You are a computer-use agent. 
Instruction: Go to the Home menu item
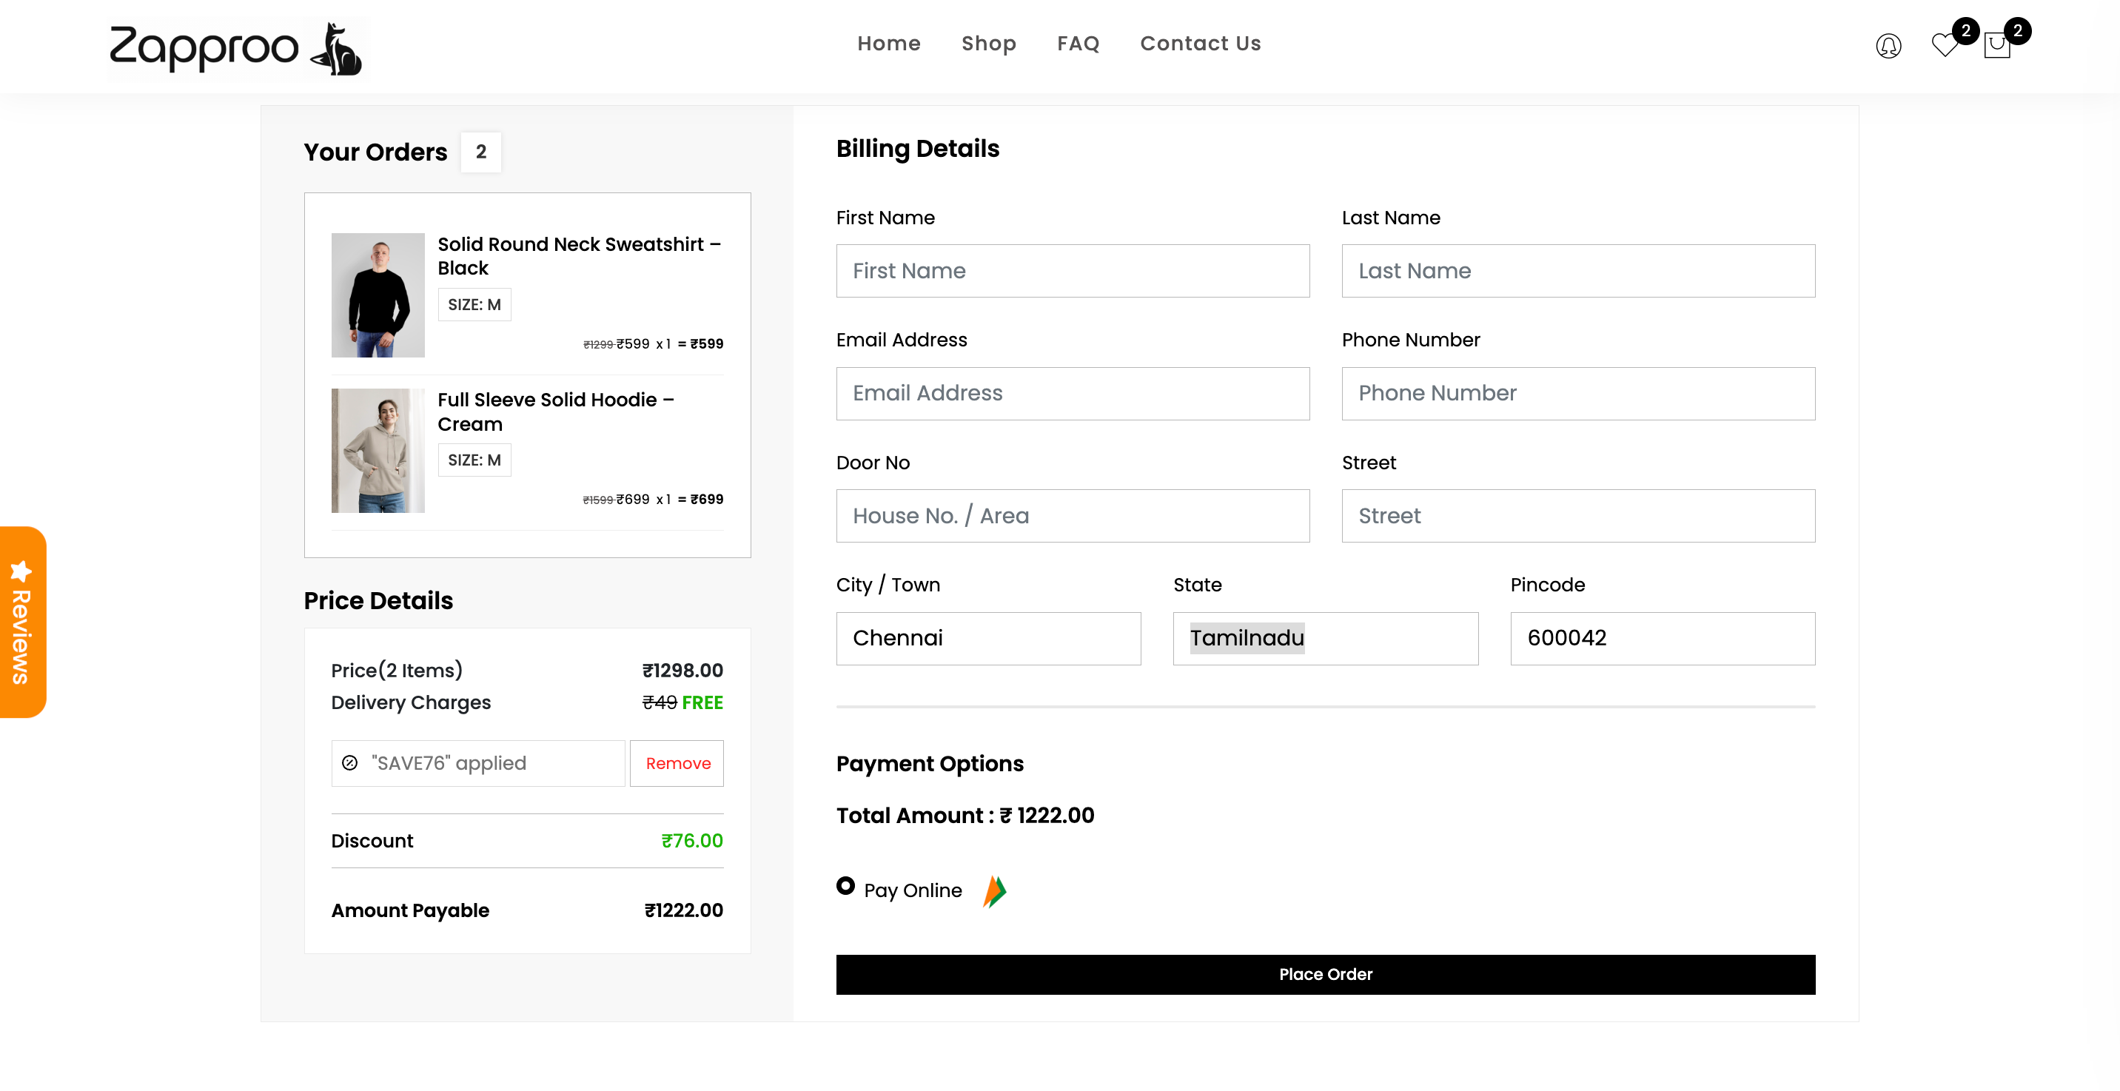(889, 44)
